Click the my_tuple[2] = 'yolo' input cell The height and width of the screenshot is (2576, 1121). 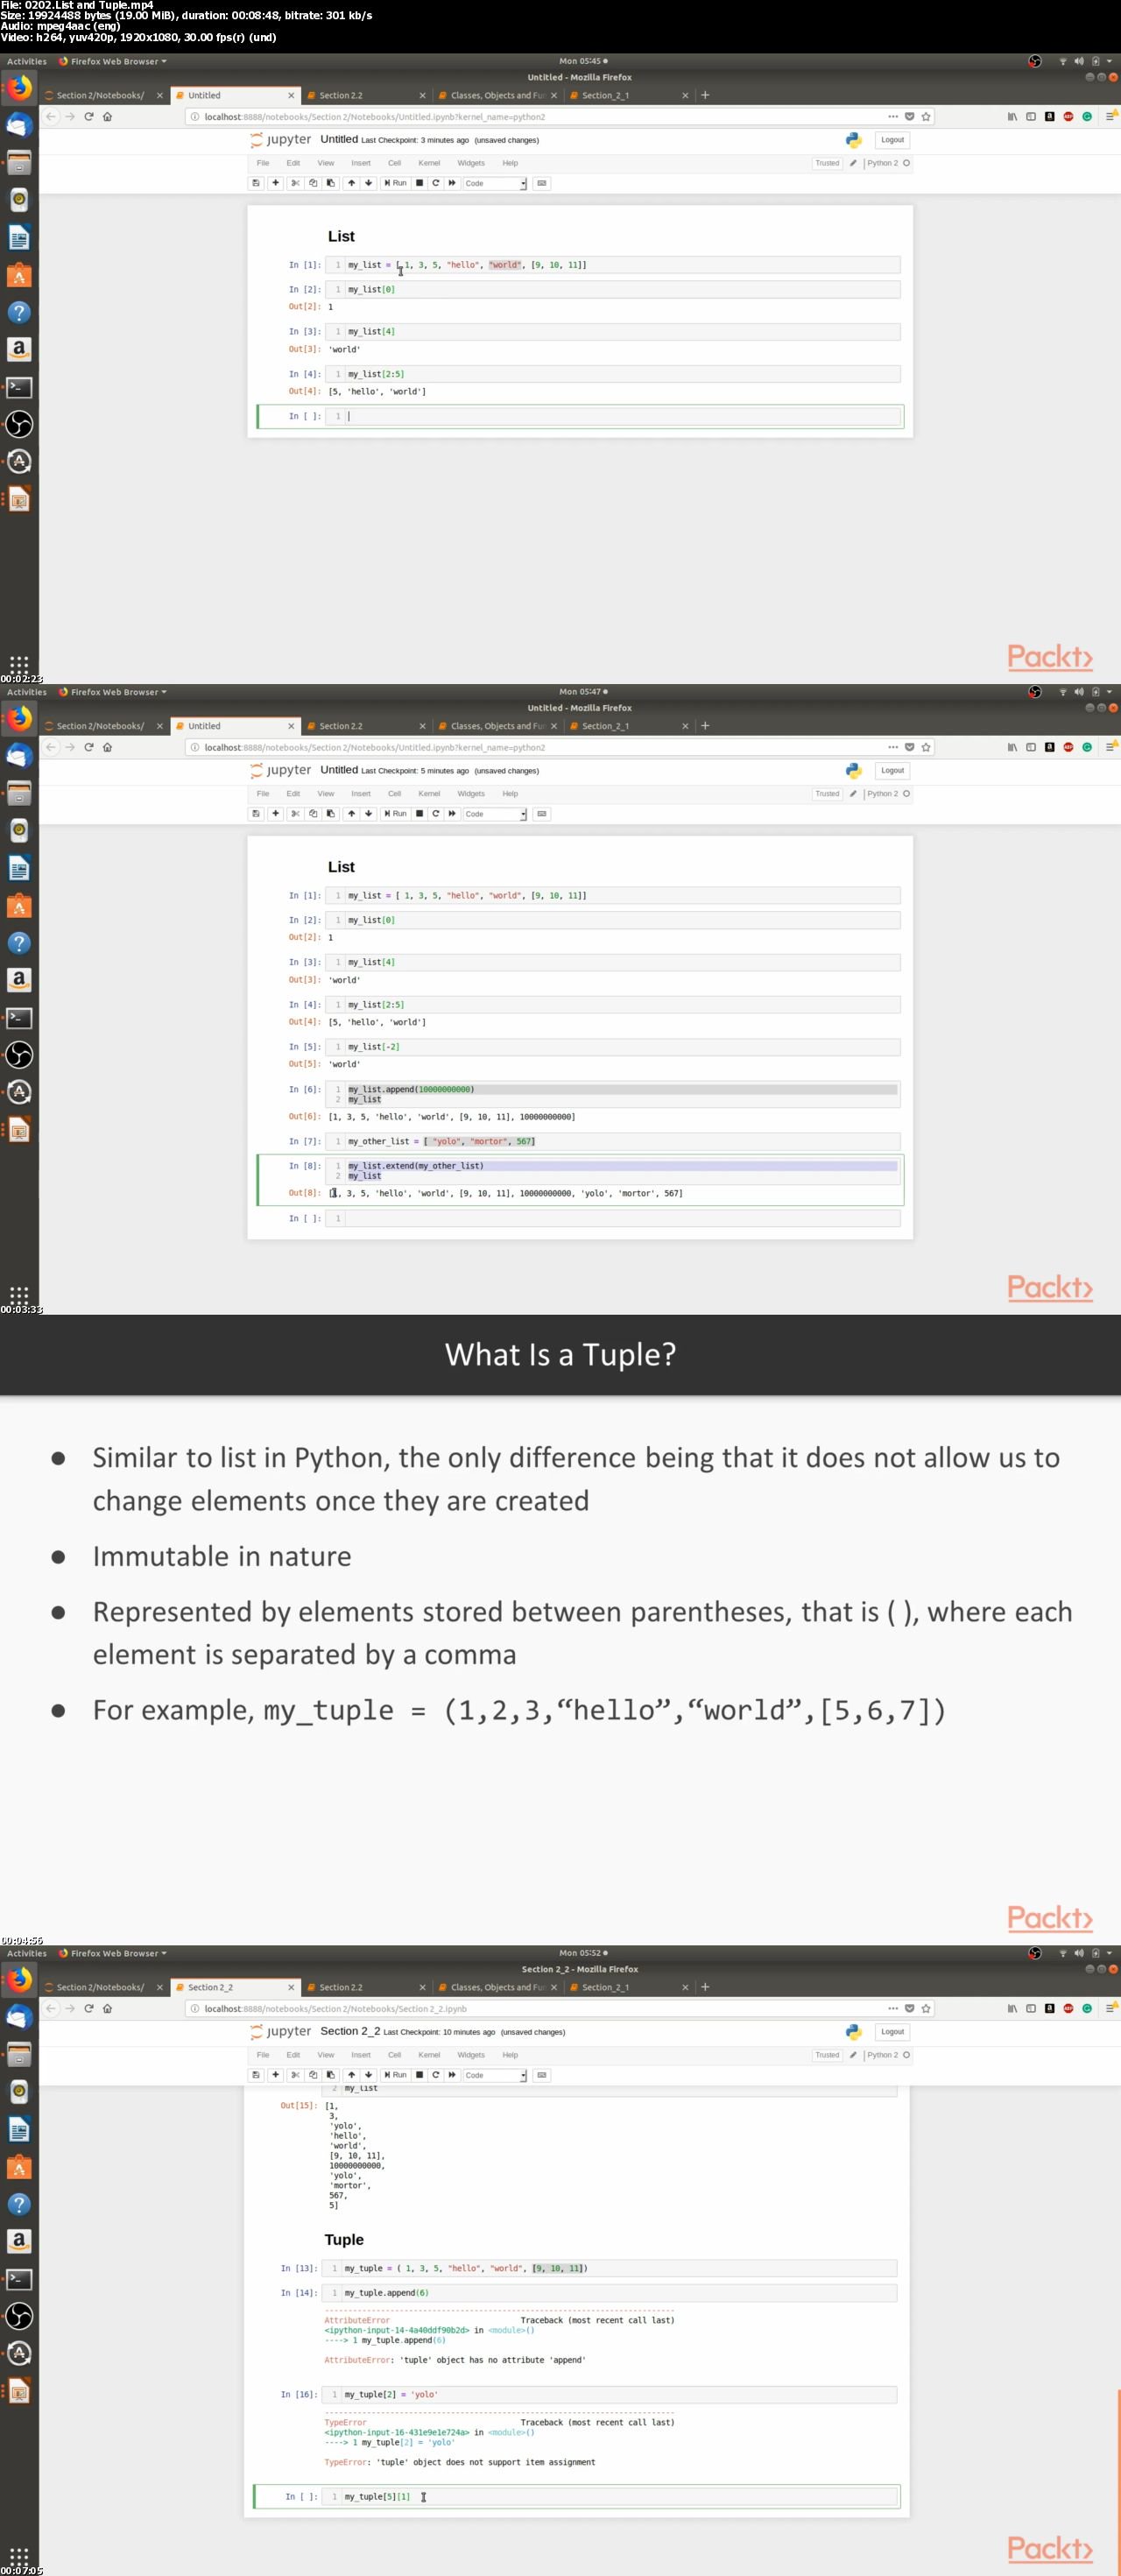(609, 2395)
